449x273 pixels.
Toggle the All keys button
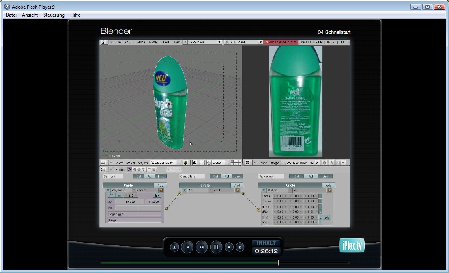click(153, 202)
